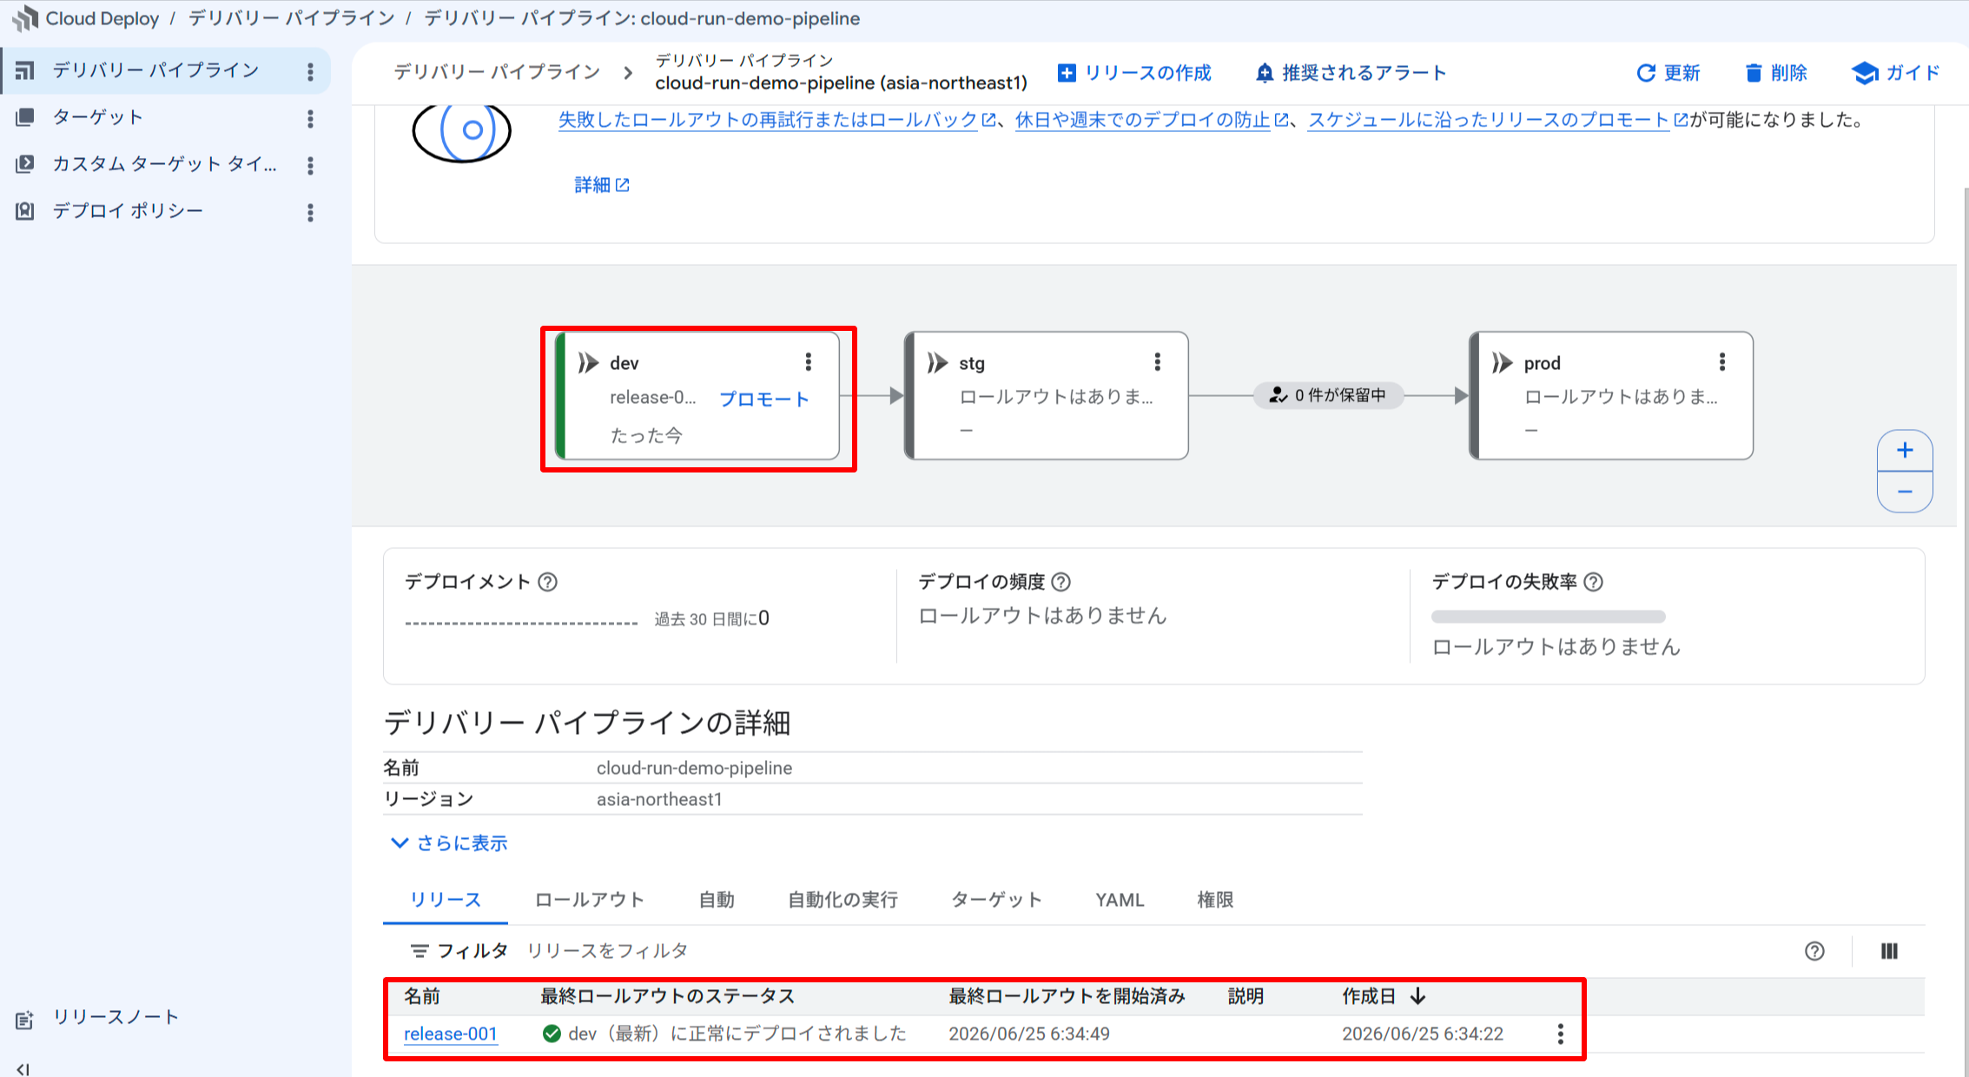Open more options for デプロイ ポリシー sidebar item
The image size is (1969, 1077).
310,213
